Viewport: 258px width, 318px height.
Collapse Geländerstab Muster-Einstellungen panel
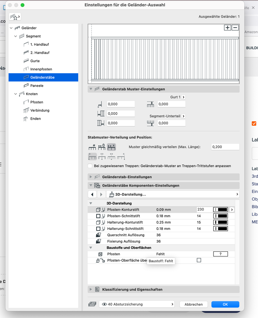(91, 89)
